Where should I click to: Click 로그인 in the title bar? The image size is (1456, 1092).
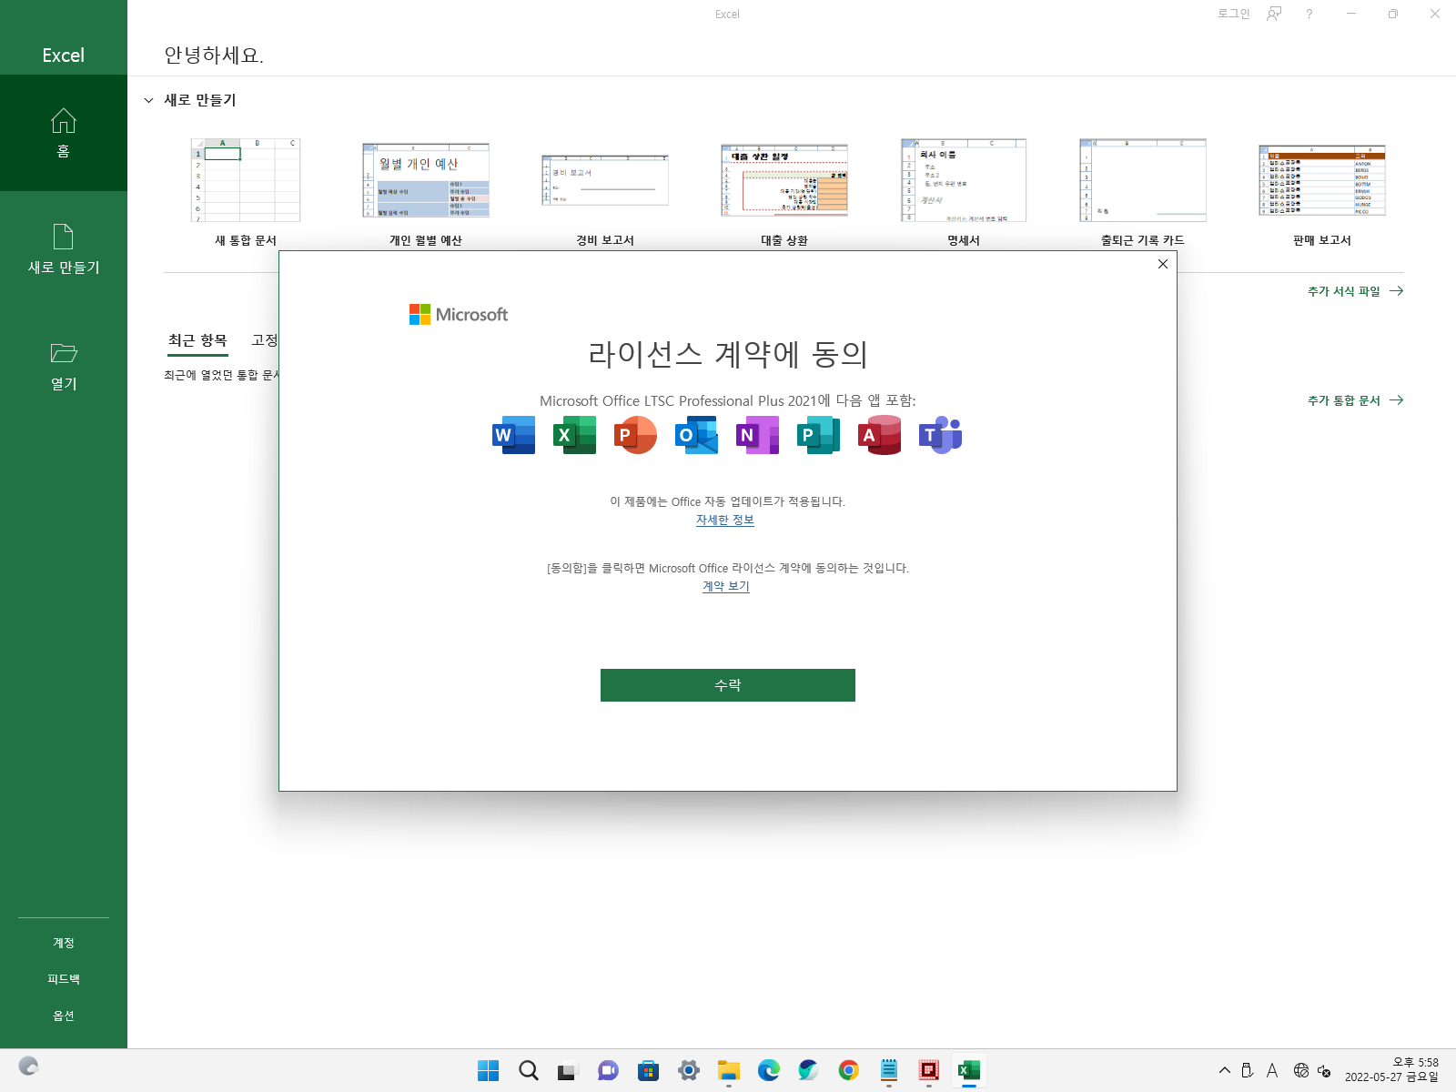pos(1233,14)
